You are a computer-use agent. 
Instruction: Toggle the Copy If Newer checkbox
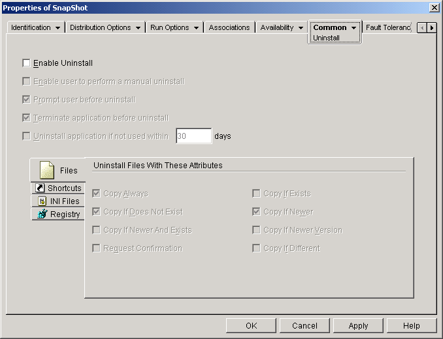[x=256, y=212]
